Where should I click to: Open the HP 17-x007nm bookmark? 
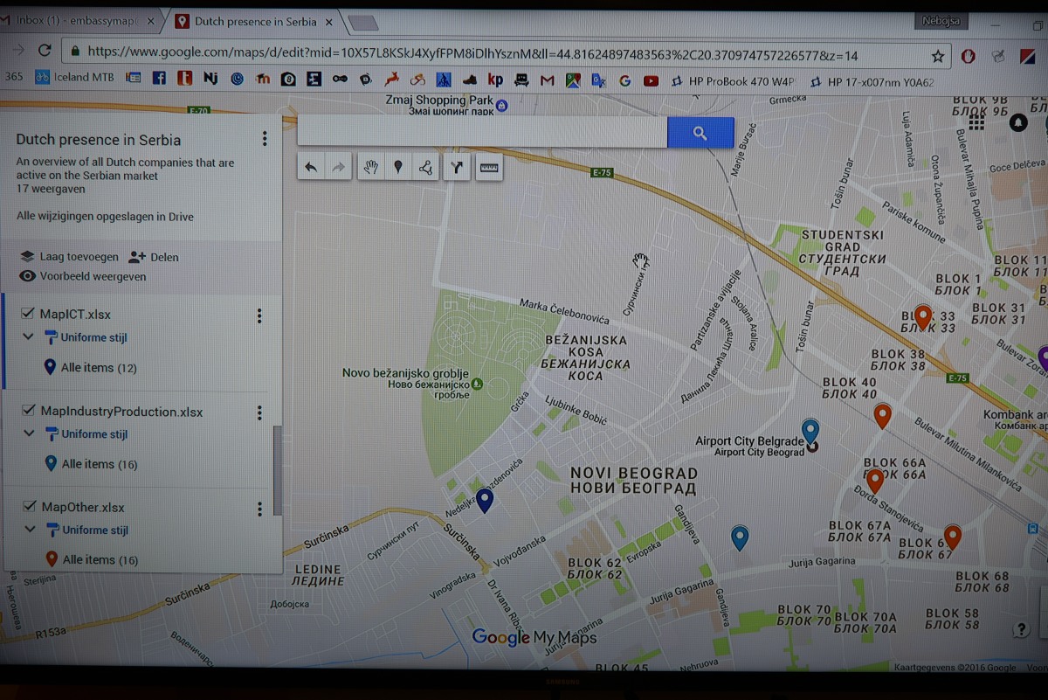(872, 83)
